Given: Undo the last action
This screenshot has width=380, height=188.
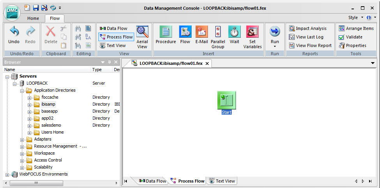Looking at the screenshot, I should pyautogui.click(x=14, y=35).
